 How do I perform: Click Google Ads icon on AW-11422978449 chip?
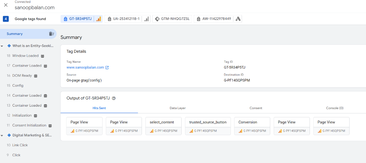(238, 19)
